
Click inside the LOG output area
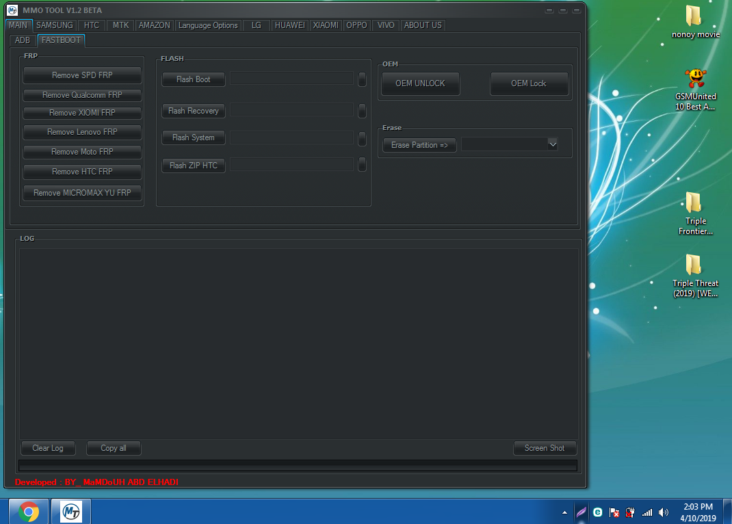pyautogui.click(x=299, y=343)
